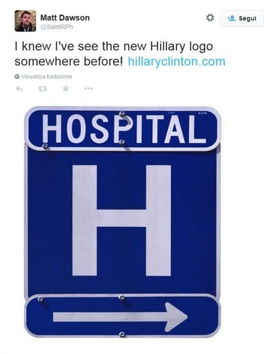This screenshot has width=279, height=354.
Task: Click the reply arrow icon under the tweet
Action: click(19, 88)
